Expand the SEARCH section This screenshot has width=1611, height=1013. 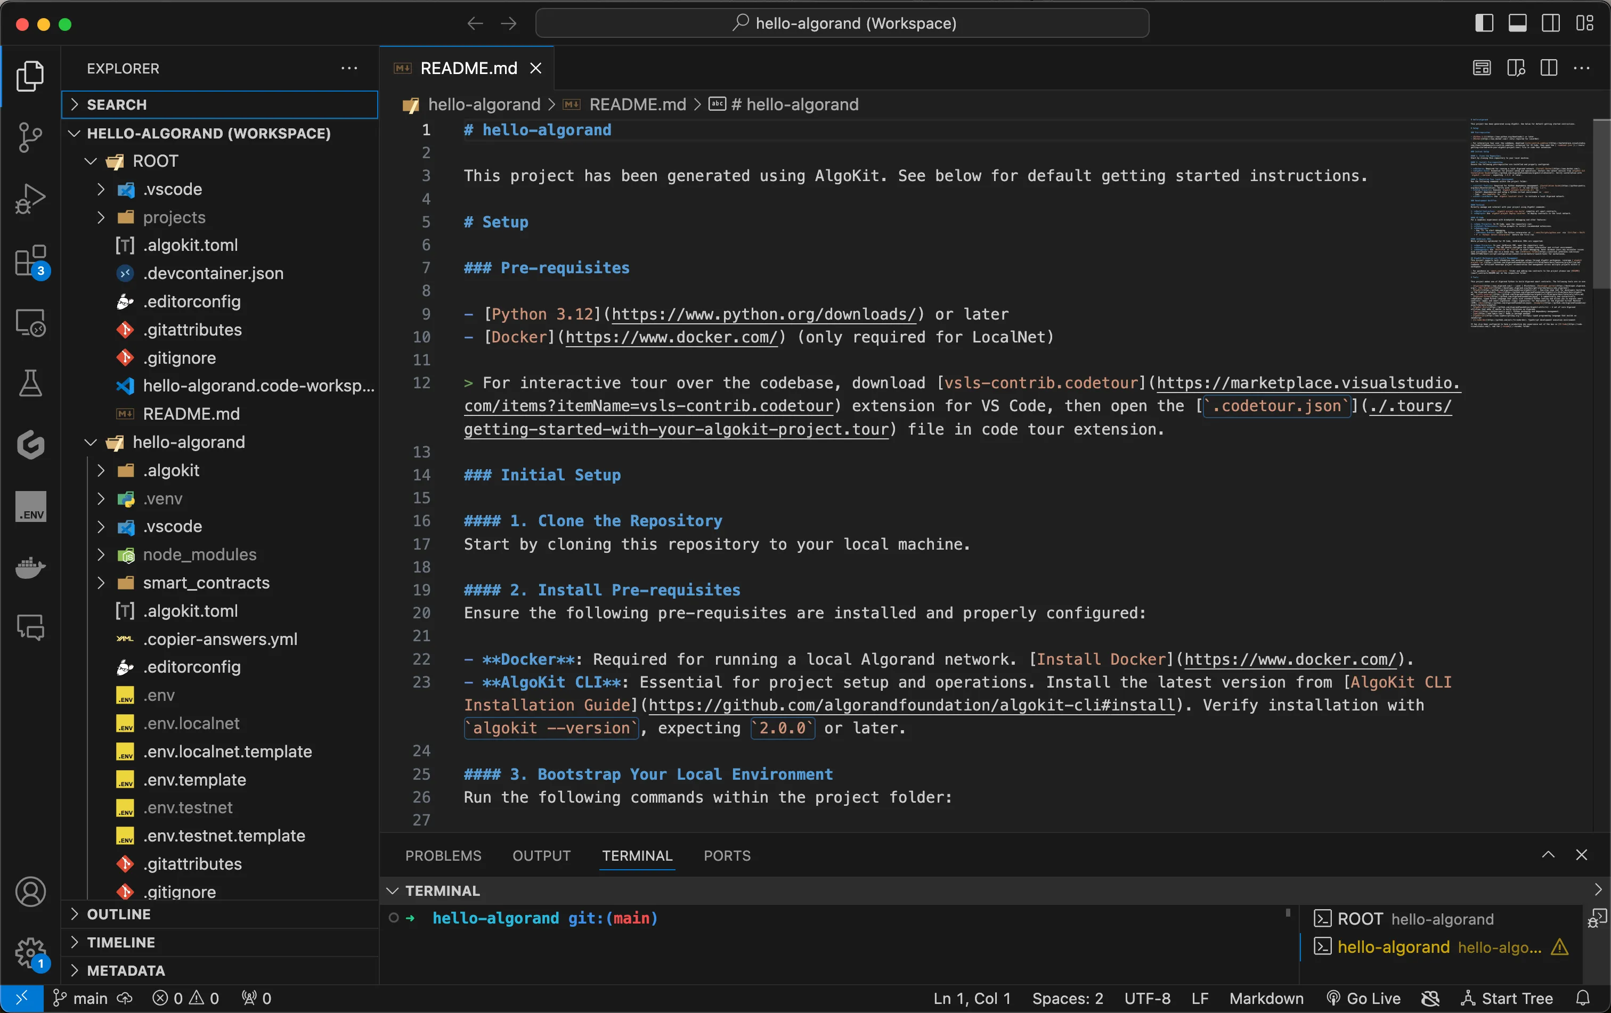click(x=219, y=104)
